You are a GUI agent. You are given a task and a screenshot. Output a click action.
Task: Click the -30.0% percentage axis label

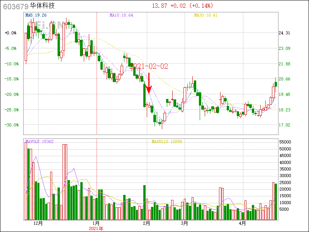[x=11, y=125]
